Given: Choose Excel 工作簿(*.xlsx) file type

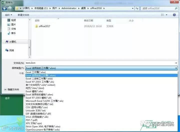Looking at the screenshot, I should [101, 72].
